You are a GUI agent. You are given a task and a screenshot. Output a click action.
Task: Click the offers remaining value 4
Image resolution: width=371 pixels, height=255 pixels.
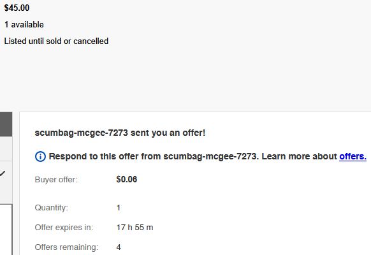click(119, 247)
